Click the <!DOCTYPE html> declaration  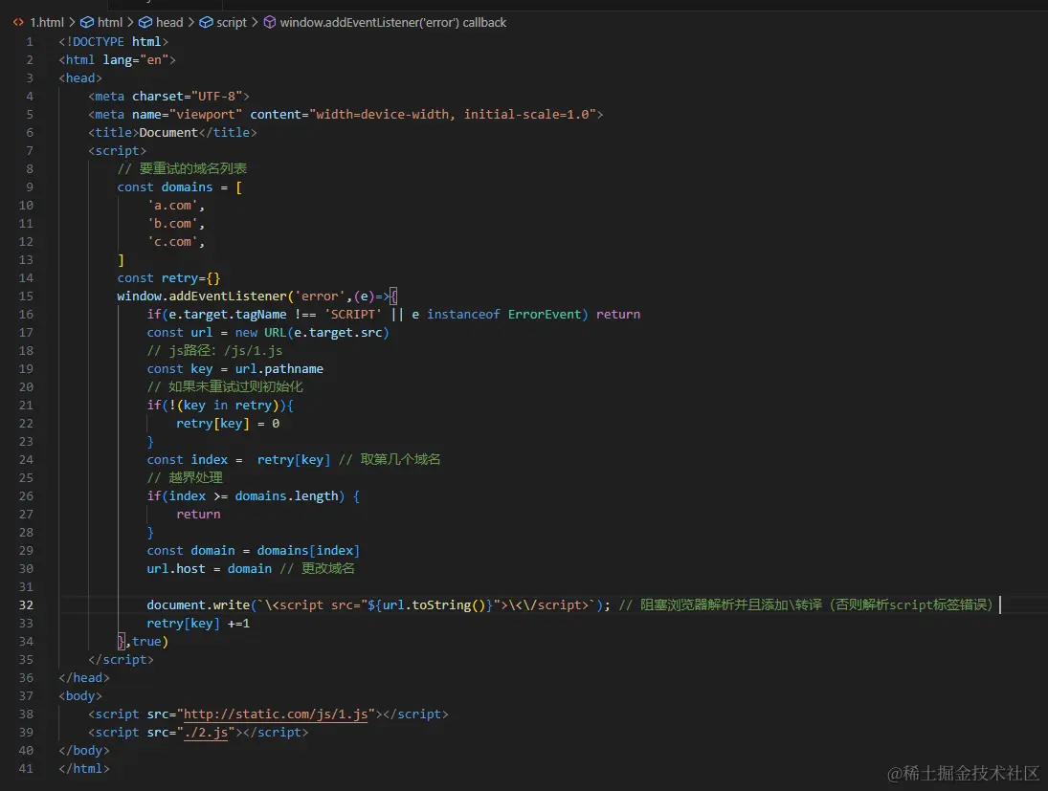(x=114, y=42)
